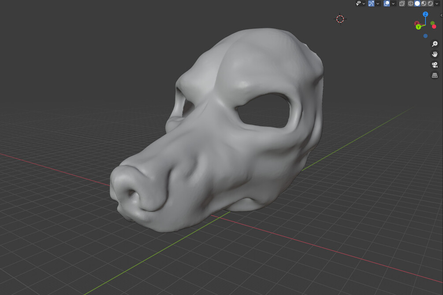Open the Overlays options dropdown arrow
The width and height of the screenshot is (443, 295).
coord(393,4)
